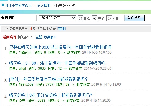Focus the 看到银河 search input field
The width and height of the screenshot is (151, 106).
pyautogui.click(x=19, y=18)
